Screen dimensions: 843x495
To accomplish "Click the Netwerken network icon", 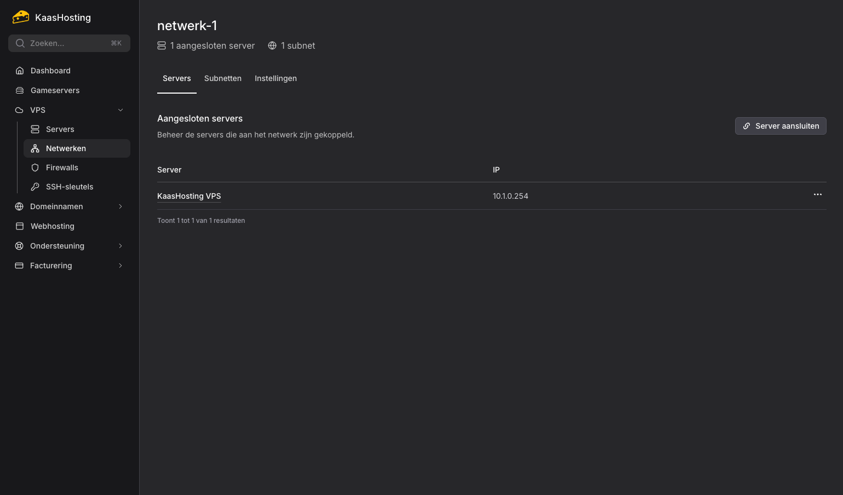I will tap(35, 148).
